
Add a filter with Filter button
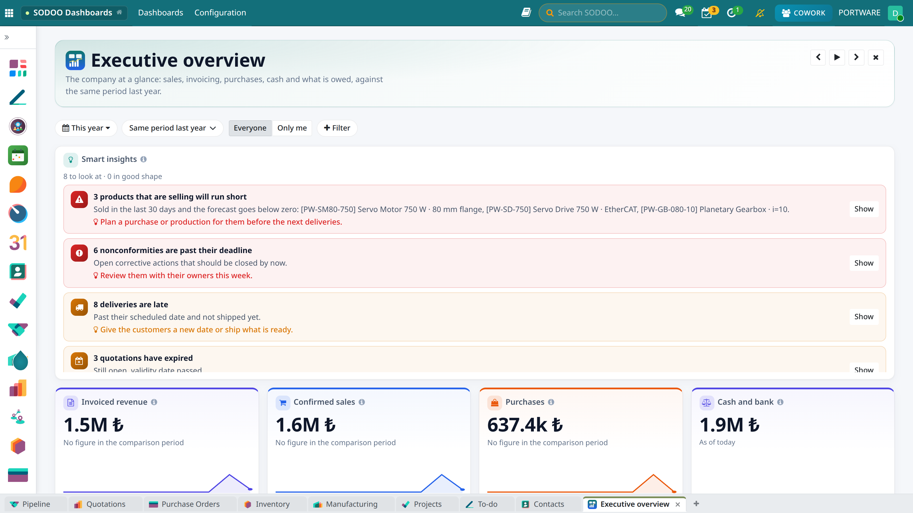pos(337,128)
